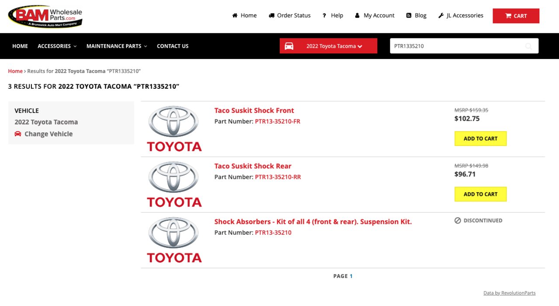Open the 2022 Toyota Tacoma vehicle dropdown
This screenshot has height=306, width=559.
(x=328, y=46)
